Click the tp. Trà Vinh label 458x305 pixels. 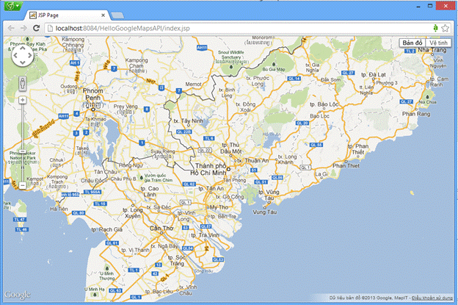(x=205, y=235)
